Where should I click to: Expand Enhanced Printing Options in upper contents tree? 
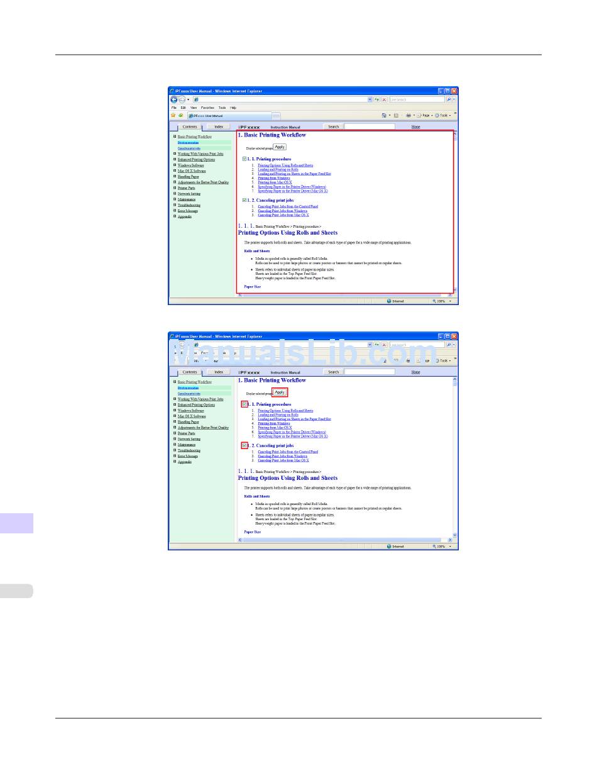pyautogui.click(x=175, y=159)
